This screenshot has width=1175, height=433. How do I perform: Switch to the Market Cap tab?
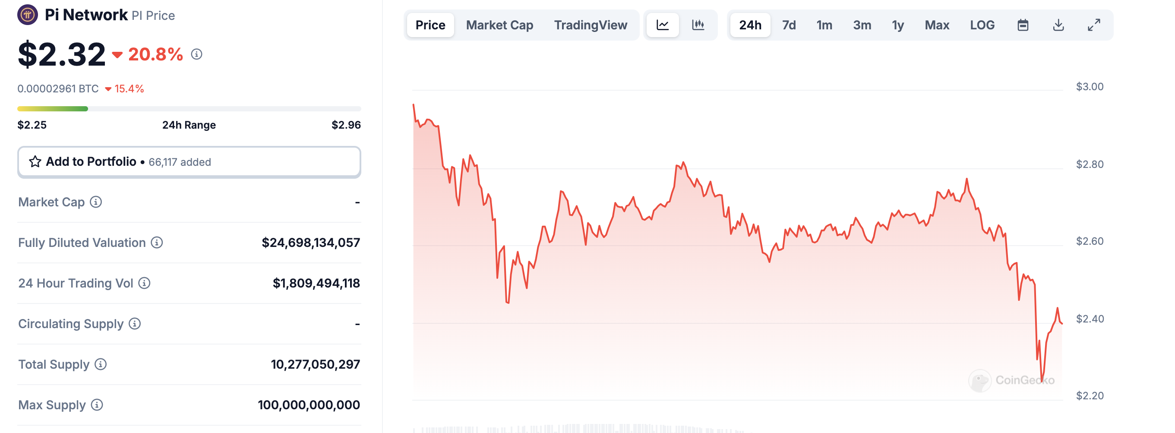point(499,25)
